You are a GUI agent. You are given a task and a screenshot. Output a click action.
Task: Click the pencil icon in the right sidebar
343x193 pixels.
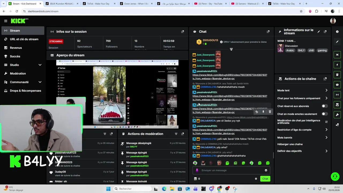pyautogui.click(x=337, y=42)
